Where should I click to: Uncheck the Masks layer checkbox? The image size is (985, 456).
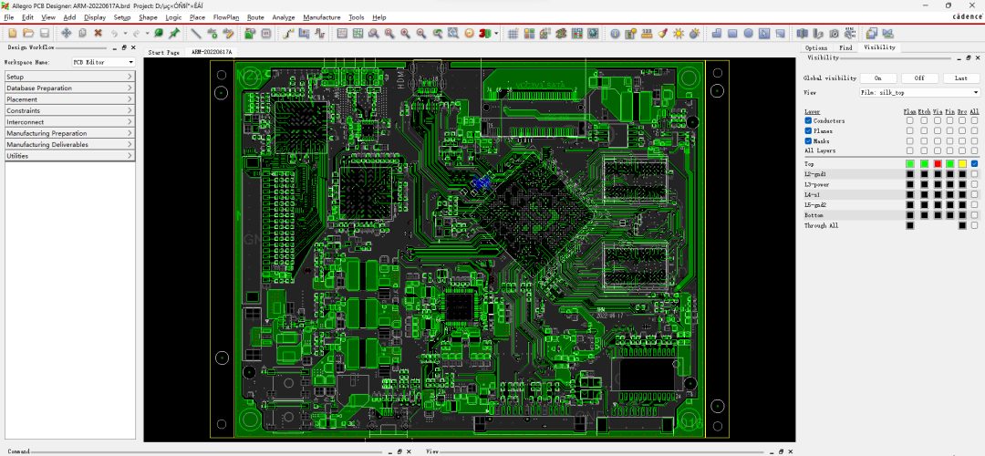tap(808, 140)
